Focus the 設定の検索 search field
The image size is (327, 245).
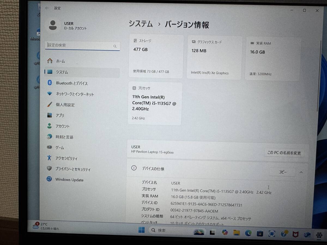82,45
